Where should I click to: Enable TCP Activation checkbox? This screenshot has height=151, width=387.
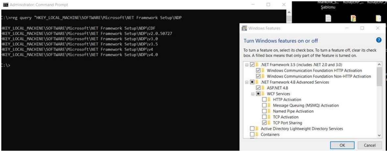pyautogui.click(x=264, y=117)
